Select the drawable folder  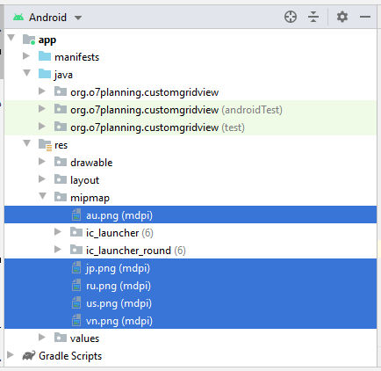coord(91,163)
